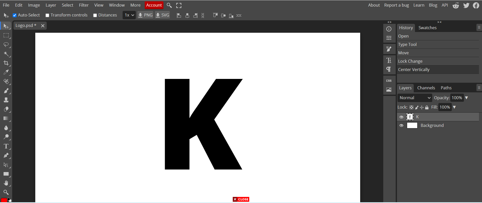Open the Twitter link icon
This screenshot has width=482, height=203.
coord(466,5)
